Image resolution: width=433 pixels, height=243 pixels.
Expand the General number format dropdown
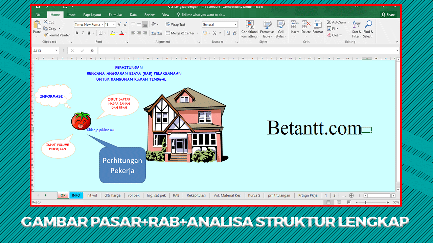235,25
